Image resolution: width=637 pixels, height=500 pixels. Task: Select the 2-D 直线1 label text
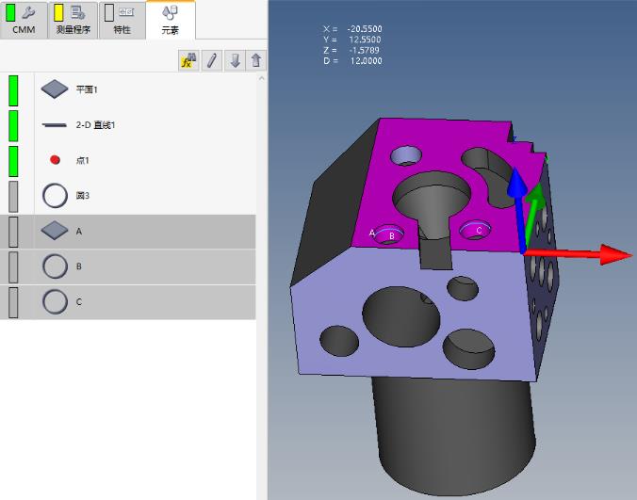tap(95, 125)
